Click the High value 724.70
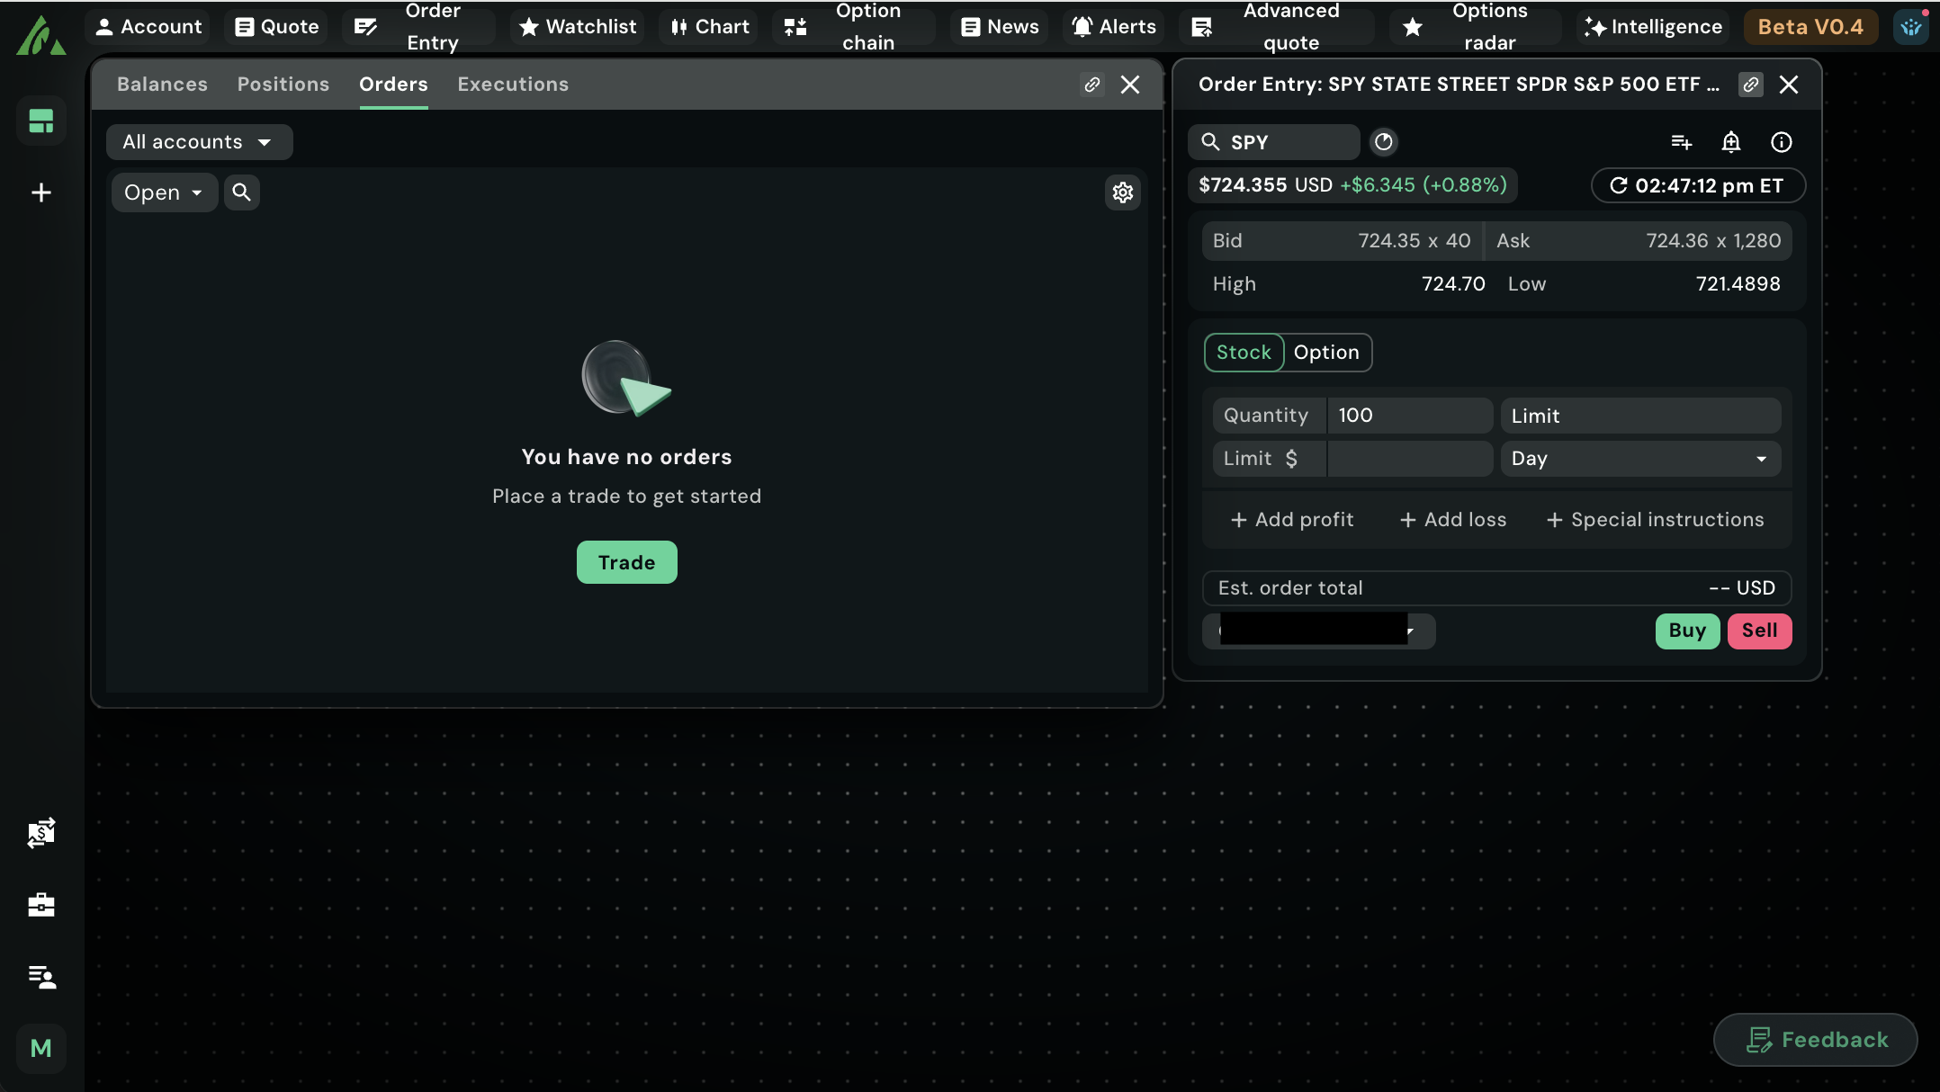The height and width of the screenshot is (1092, 1940). [x=1453, y=284]
